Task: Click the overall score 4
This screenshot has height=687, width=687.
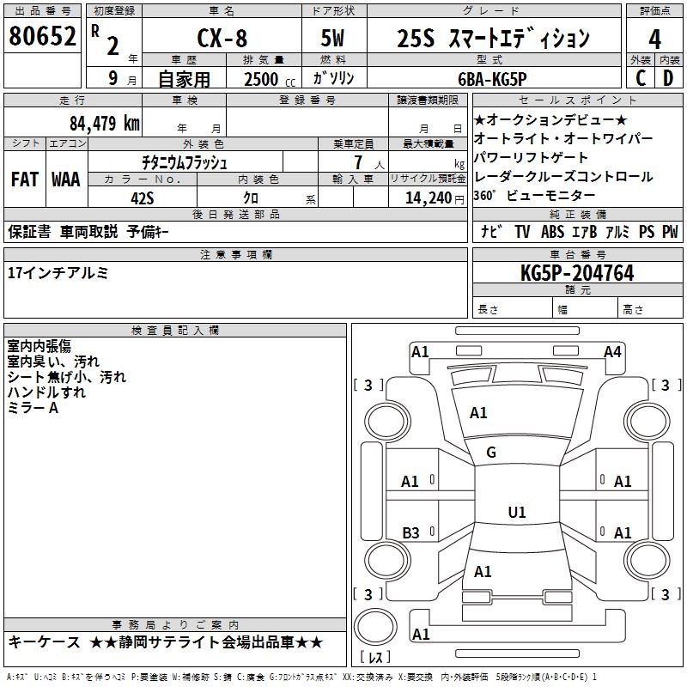Action: point(654,39)
